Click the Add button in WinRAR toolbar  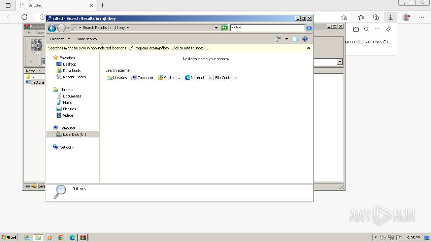(36, 47)
